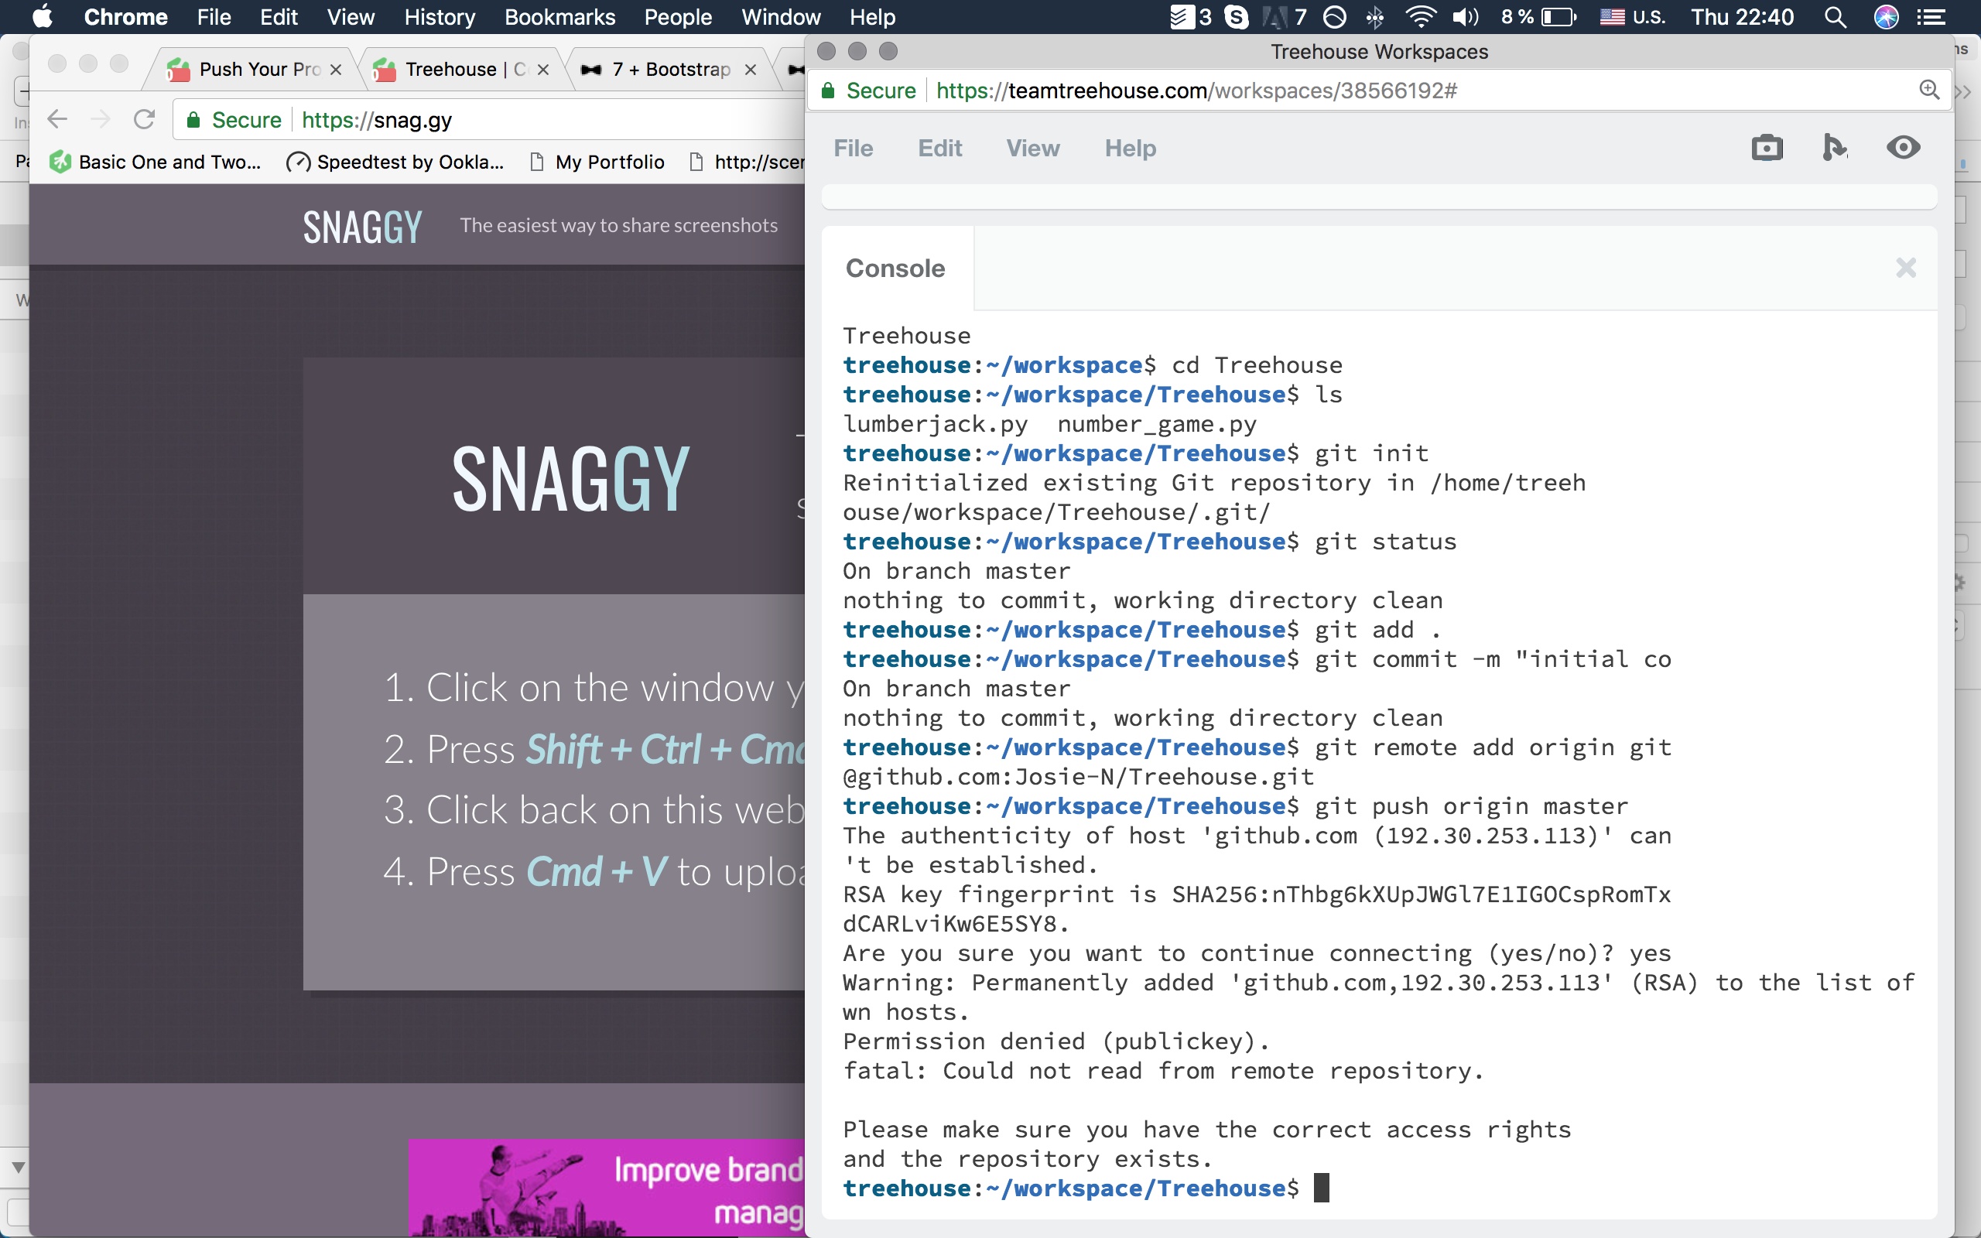The width and height of the screenshot is (1981, 1238).
Task: Click the Siri icon in menu bar
Action: point(1886,16)
